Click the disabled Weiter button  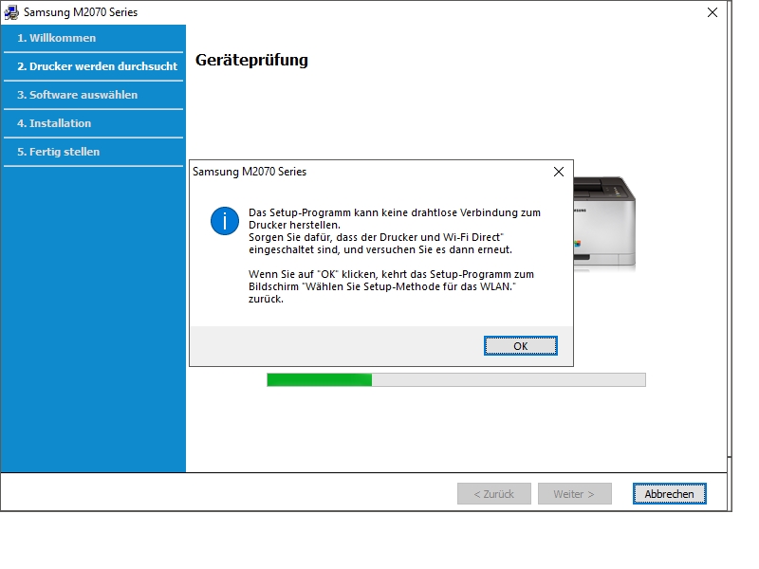pos(574,494)
